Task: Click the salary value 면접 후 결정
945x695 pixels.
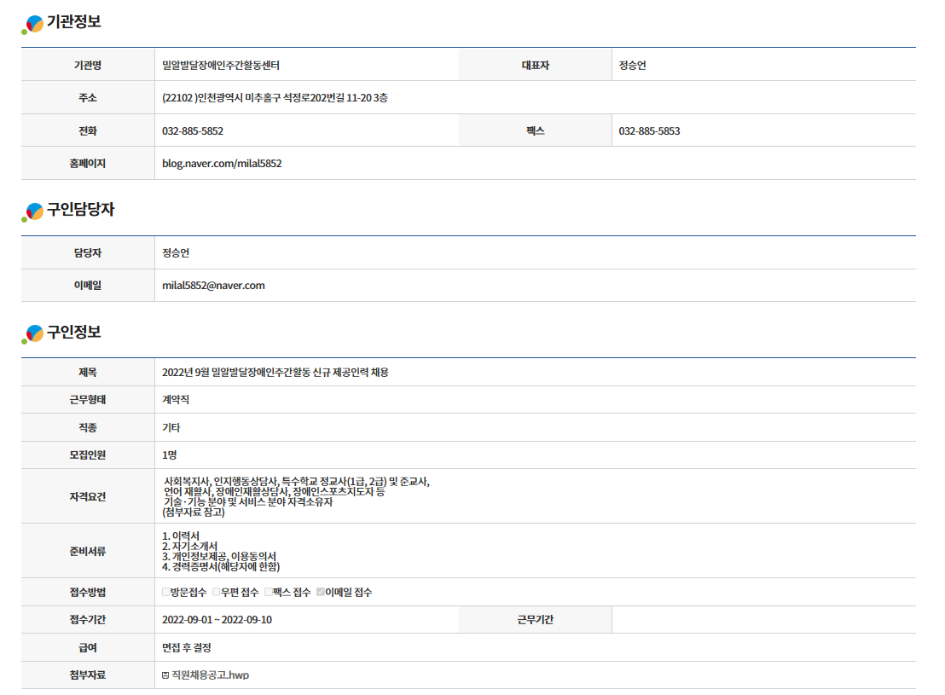Action: click(x=186, y=647)
